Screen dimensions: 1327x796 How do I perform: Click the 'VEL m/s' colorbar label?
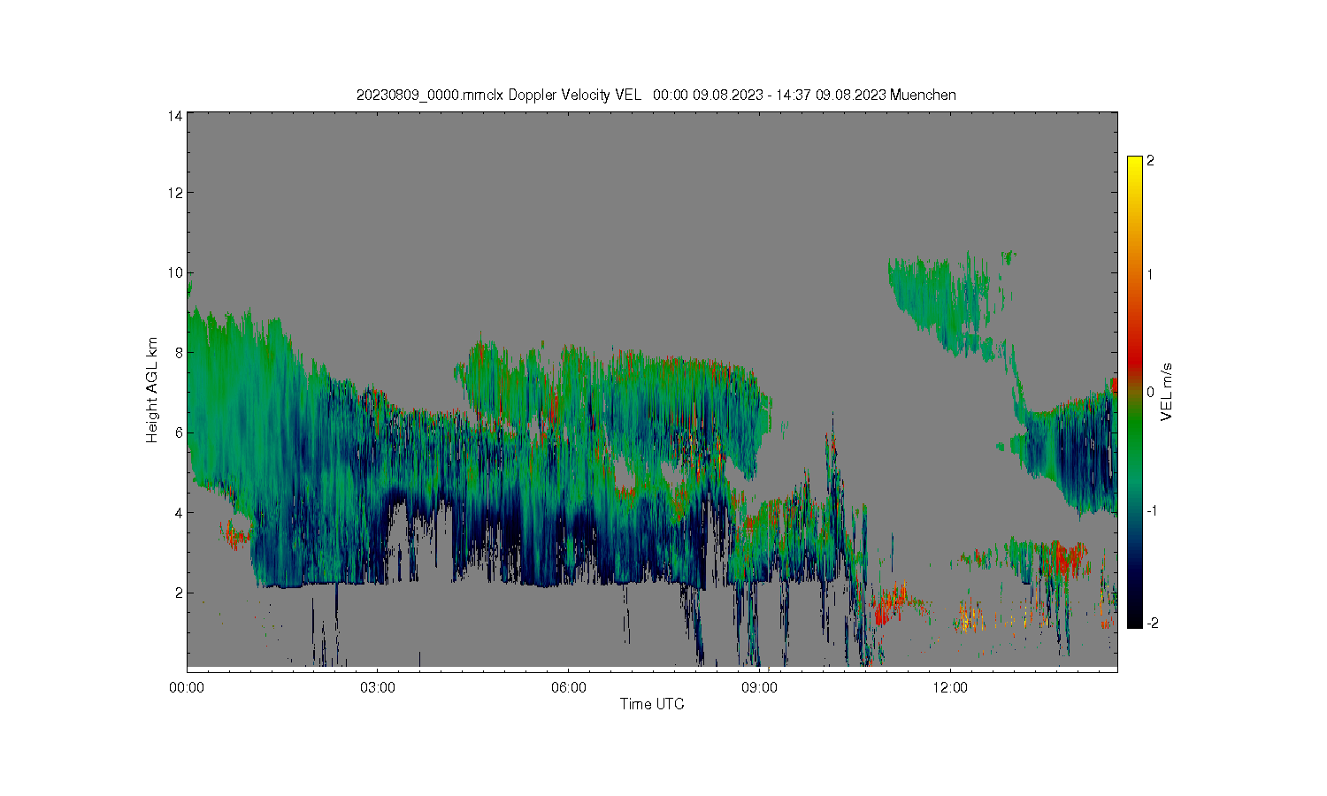(x=1167, y=392)
